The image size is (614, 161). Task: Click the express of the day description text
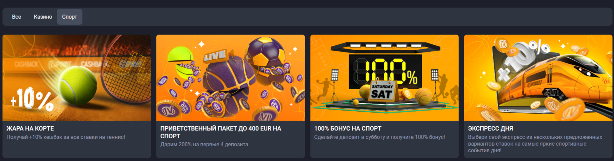click(535, 144)
